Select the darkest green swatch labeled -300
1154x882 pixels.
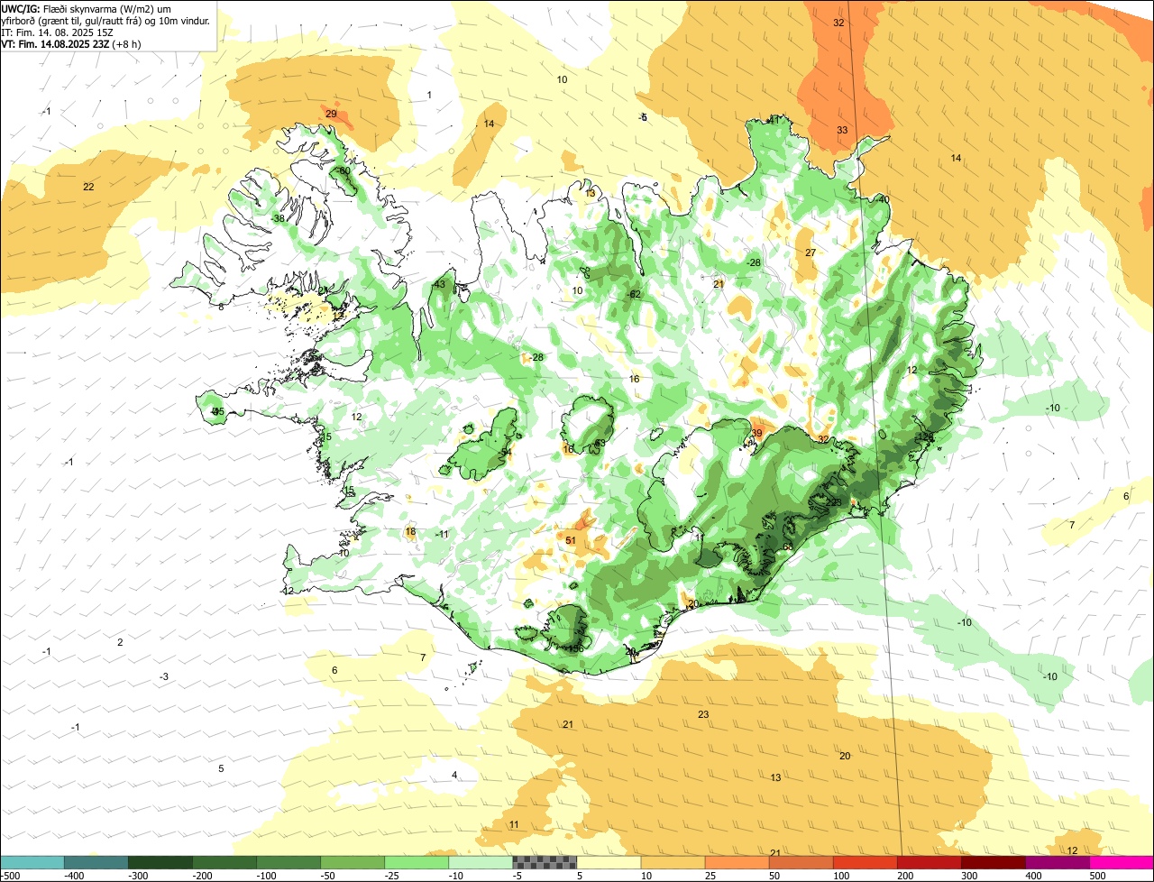[160, 862]
